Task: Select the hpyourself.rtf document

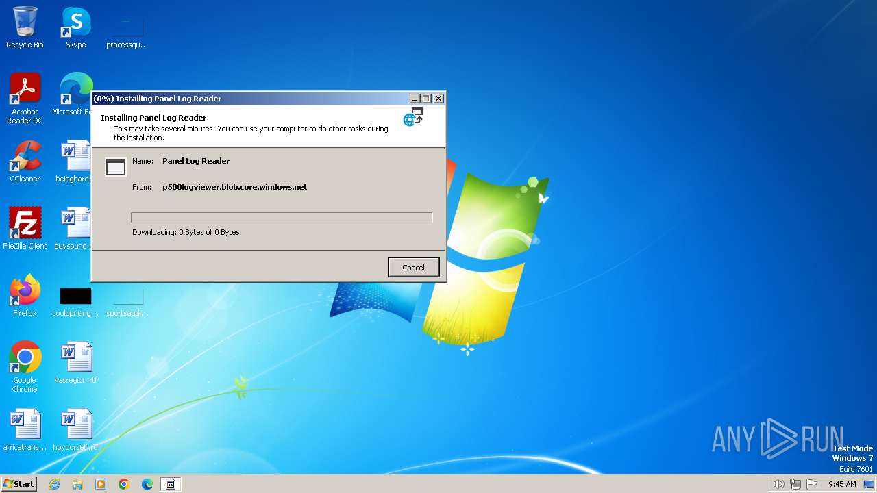Action: (75, 430)
